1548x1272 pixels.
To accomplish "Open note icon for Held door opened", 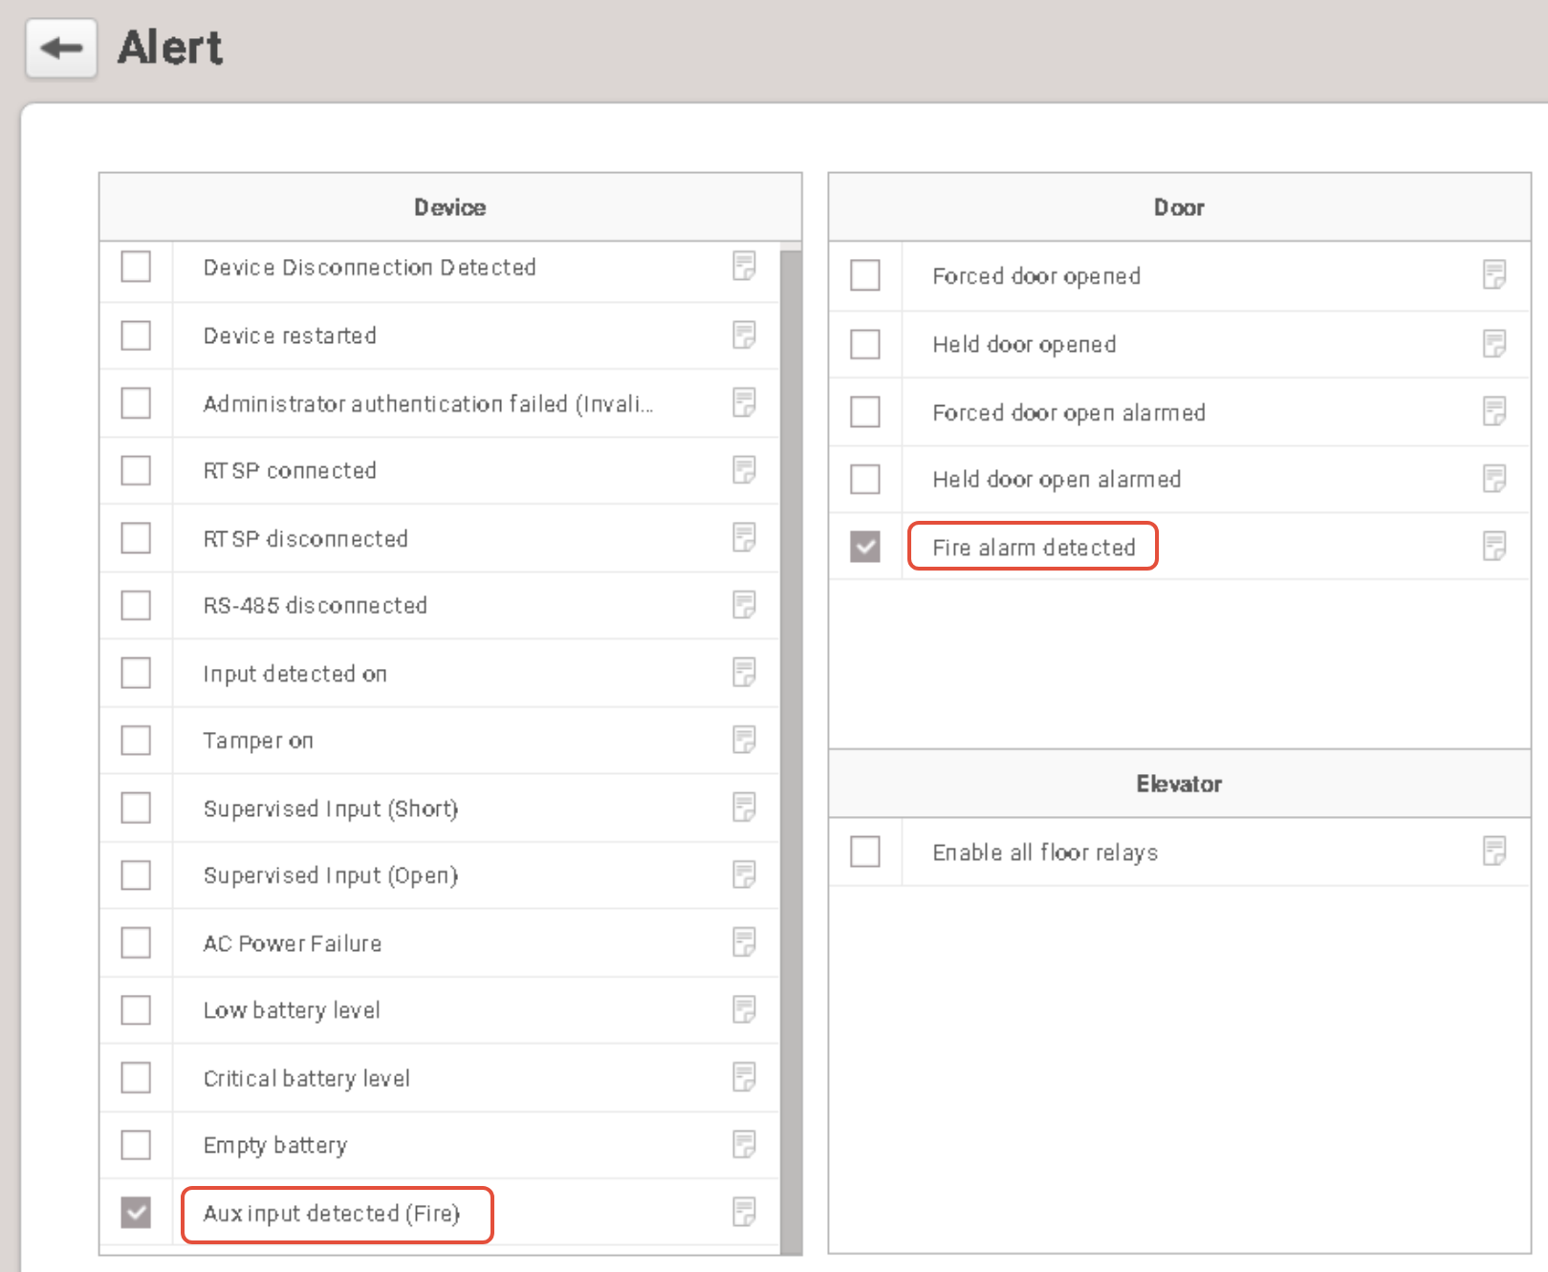I will click(1494, 343).
